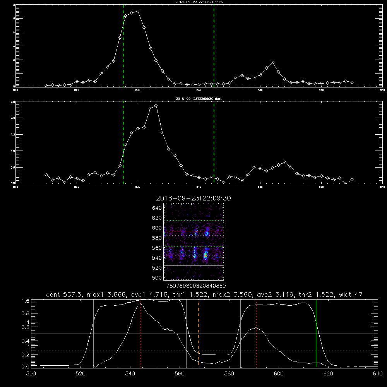387x387 pixels.
Task: Click the orange dashed center line in bottom plot
Action: 198,334
